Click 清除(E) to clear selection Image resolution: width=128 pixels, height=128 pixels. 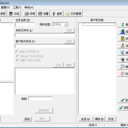[x=99, y=119]
